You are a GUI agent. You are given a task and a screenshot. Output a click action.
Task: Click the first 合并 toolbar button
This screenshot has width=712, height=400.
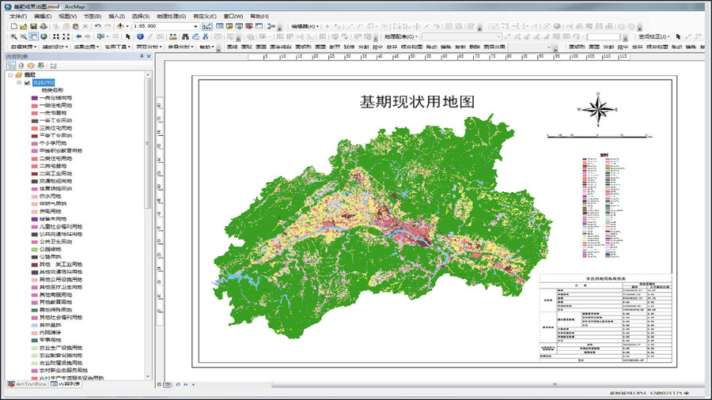[x=392, y=47]
